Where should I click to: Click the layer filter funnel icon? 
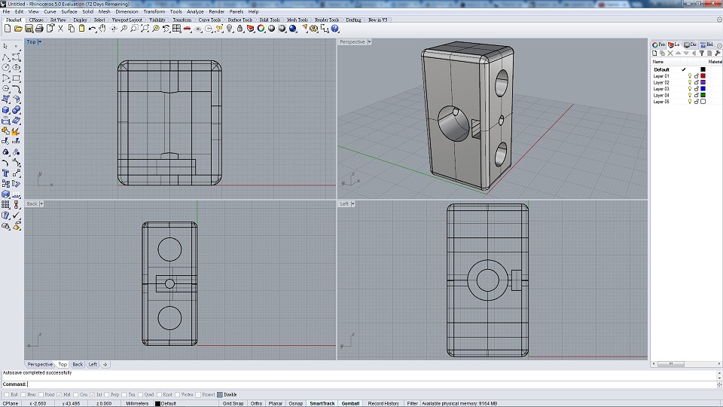tap(702, 54)
